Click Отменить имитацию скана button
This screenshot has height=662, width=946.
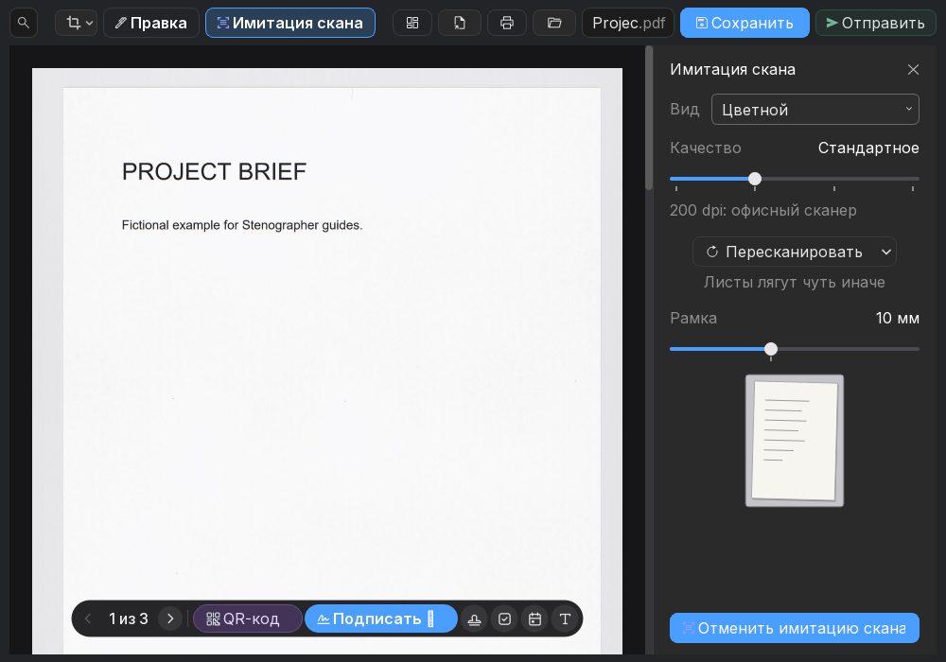794,628
